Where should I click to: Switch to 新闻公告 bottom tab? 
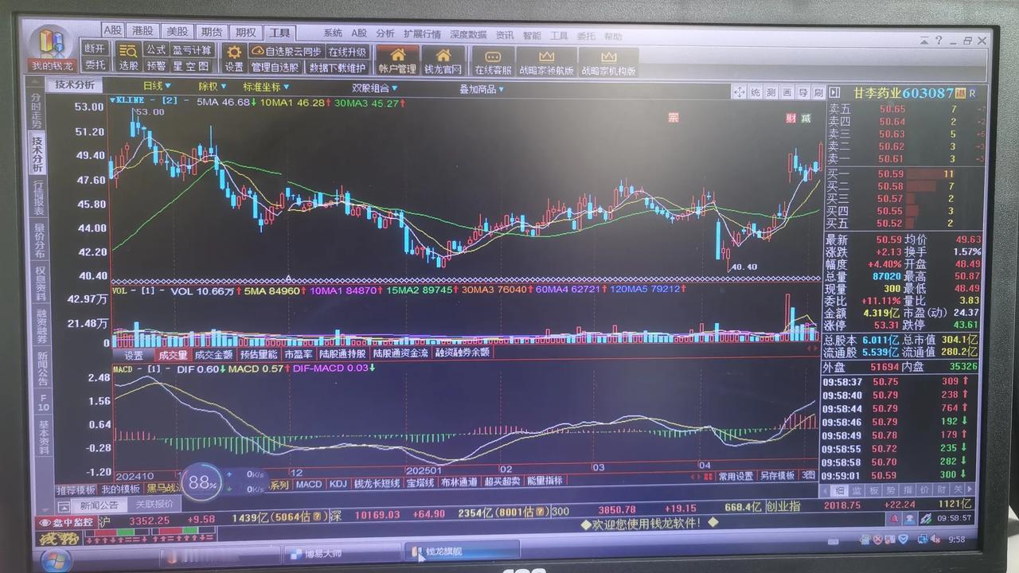click(99, 505)
